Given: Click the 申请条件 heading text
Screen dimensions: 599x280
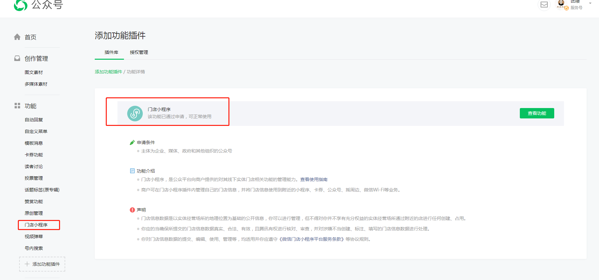Looking at the screenshot, I should click(x=146, y=142).
